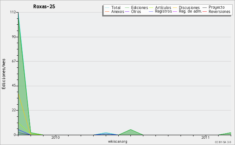235x145 pixels.
Task: Click the Ediciones legend label
Action: [139, 7]
